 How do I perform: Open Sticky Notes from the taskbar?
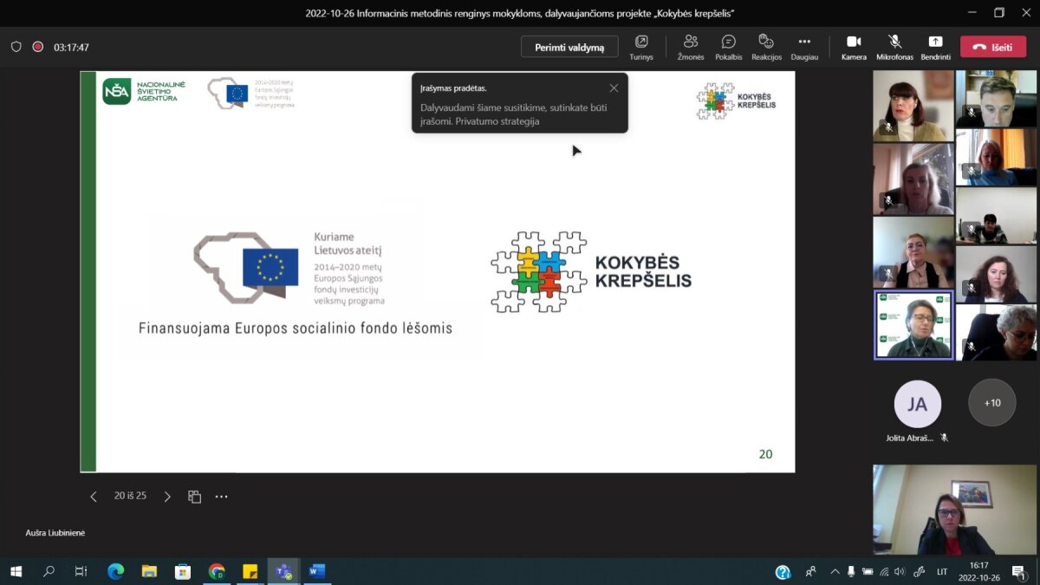(250, 571)
